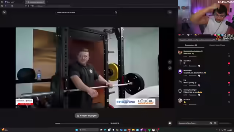Image resolution: width=234 pixels, height=132 pixels.
Task: Click the 'Analyse anzeigen' button
Action: point(87,116)
